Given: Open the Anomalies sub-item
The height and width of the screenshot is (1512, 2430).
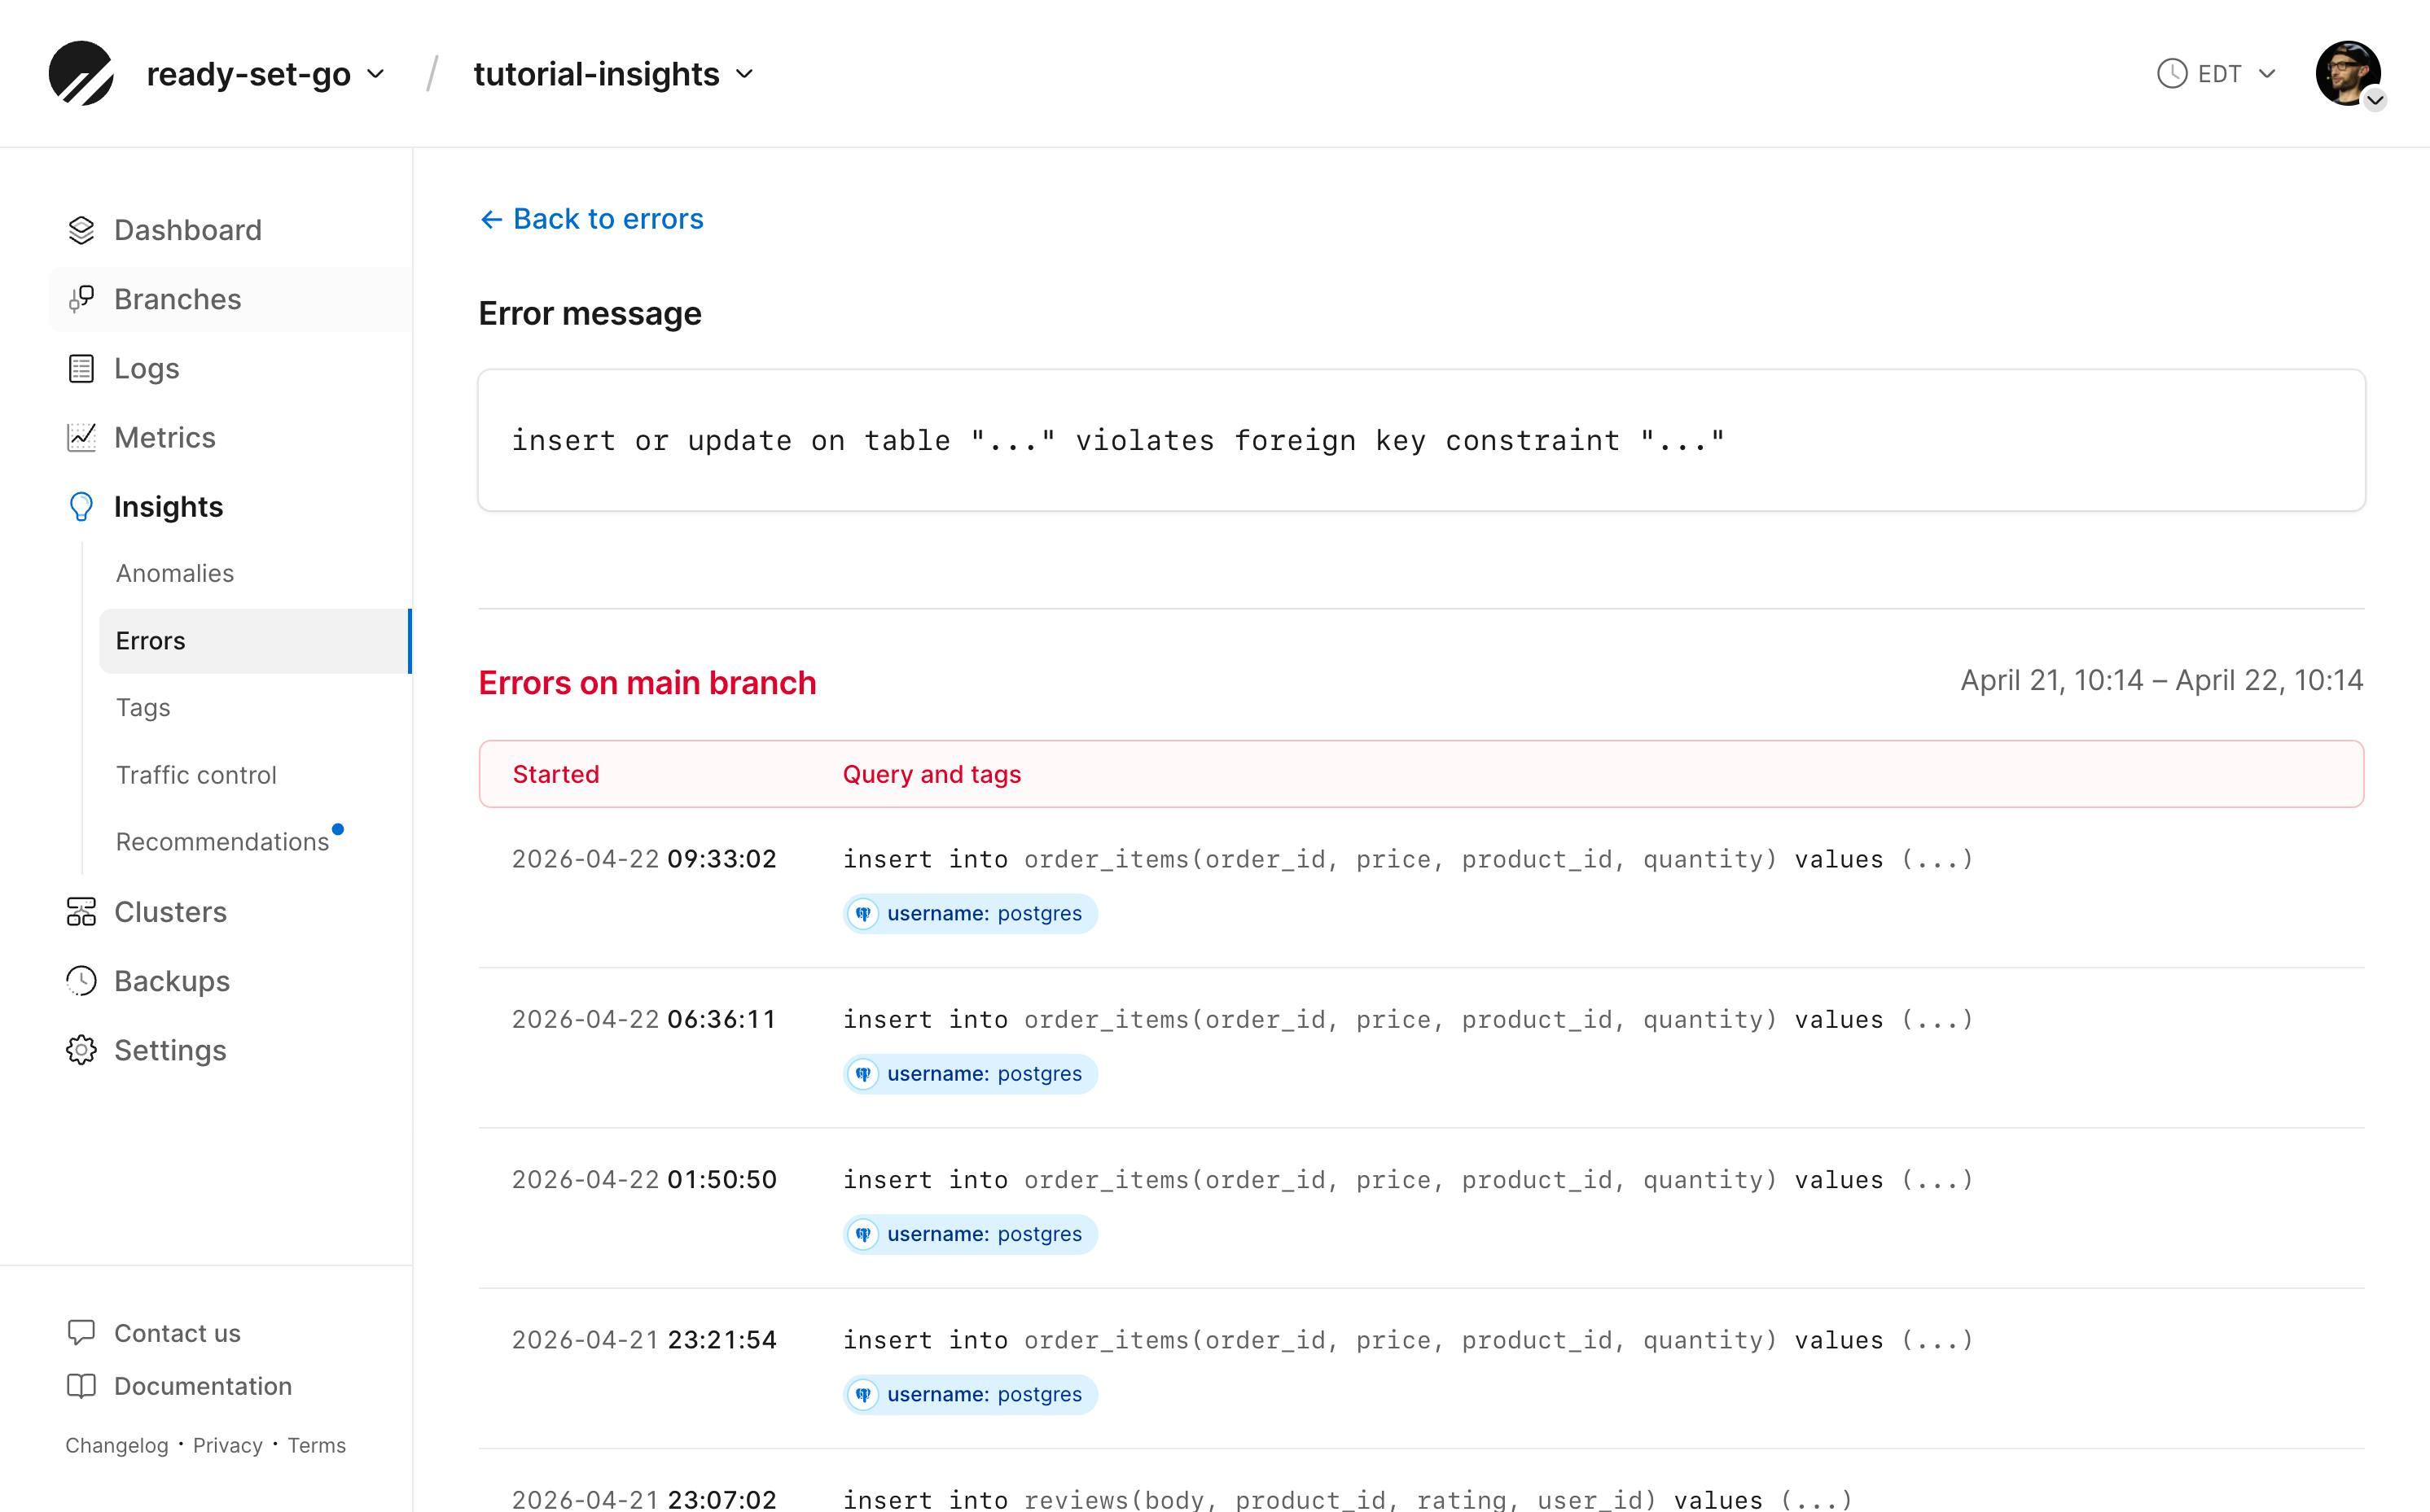Looking at the screenshot, I should click(x=175, y=573).
